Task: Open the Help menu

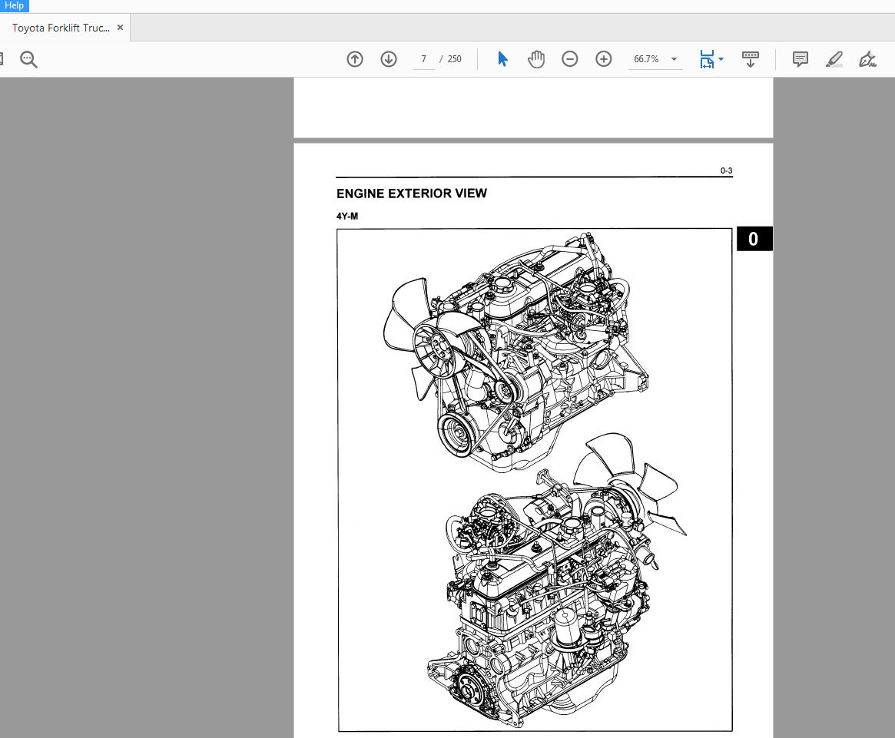Action: pyautogui.click(x=14, y=5)
